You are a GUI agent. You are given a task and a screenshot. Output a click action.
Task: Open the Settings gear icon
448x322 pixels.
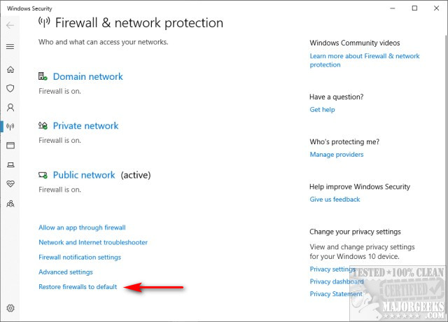pyautogui.click(x=10, y=308)
